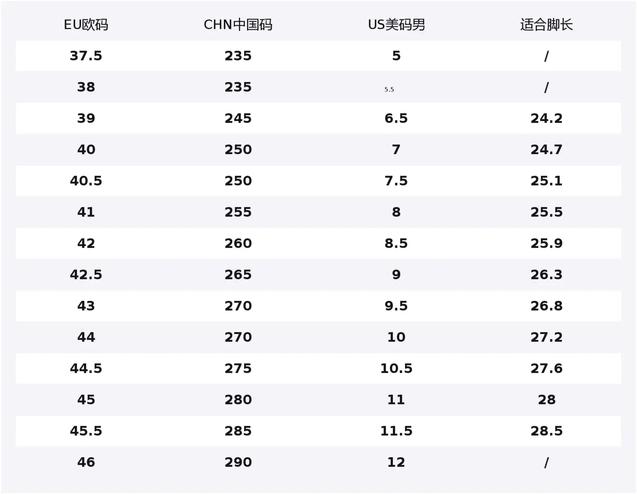The width and height of the screenshot is (637, 494).
Task: Click CHN size 290 cell
Action: point(238,462)
